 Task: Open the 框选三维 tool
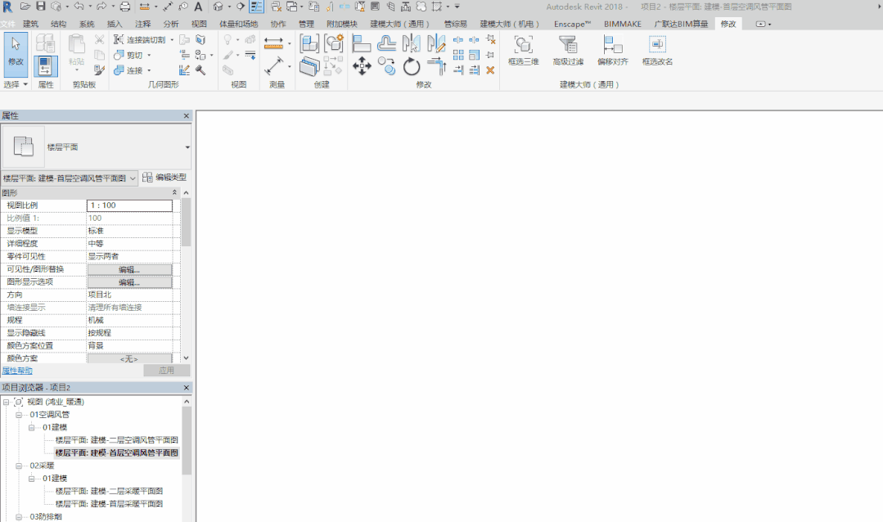click(523, 51)
